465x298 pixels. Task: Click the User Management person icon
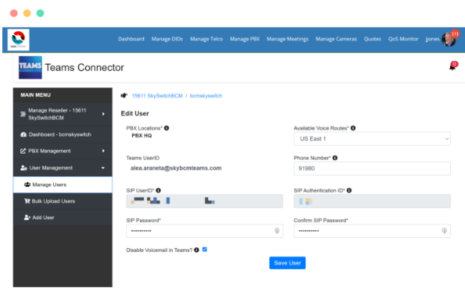(23, 168)
